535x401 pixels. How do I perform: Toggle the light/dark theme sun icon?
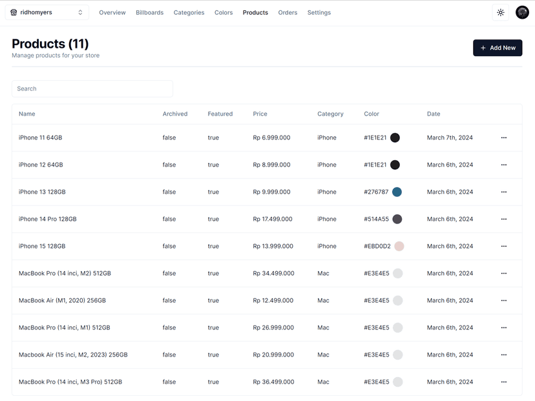point(501,13)
